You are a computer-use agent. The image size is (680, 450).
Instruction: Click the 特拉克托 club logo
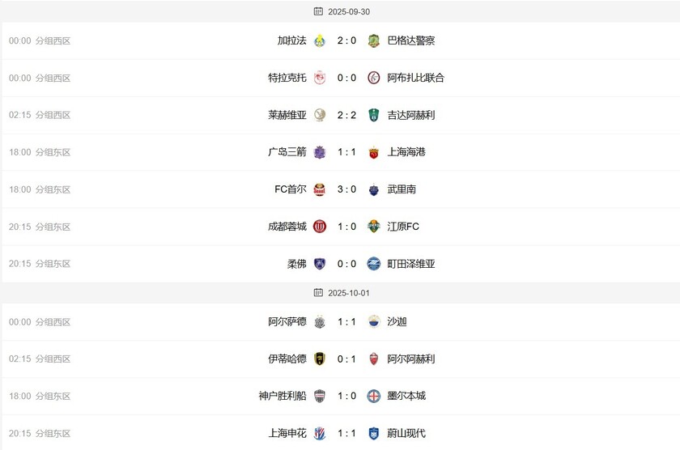point(320,78)
